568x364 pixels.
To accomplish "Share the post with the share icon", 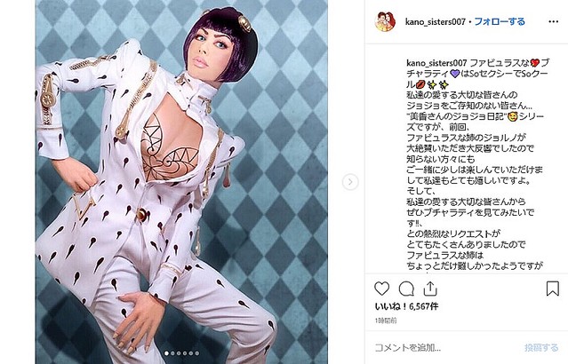I will click(430, 289).
